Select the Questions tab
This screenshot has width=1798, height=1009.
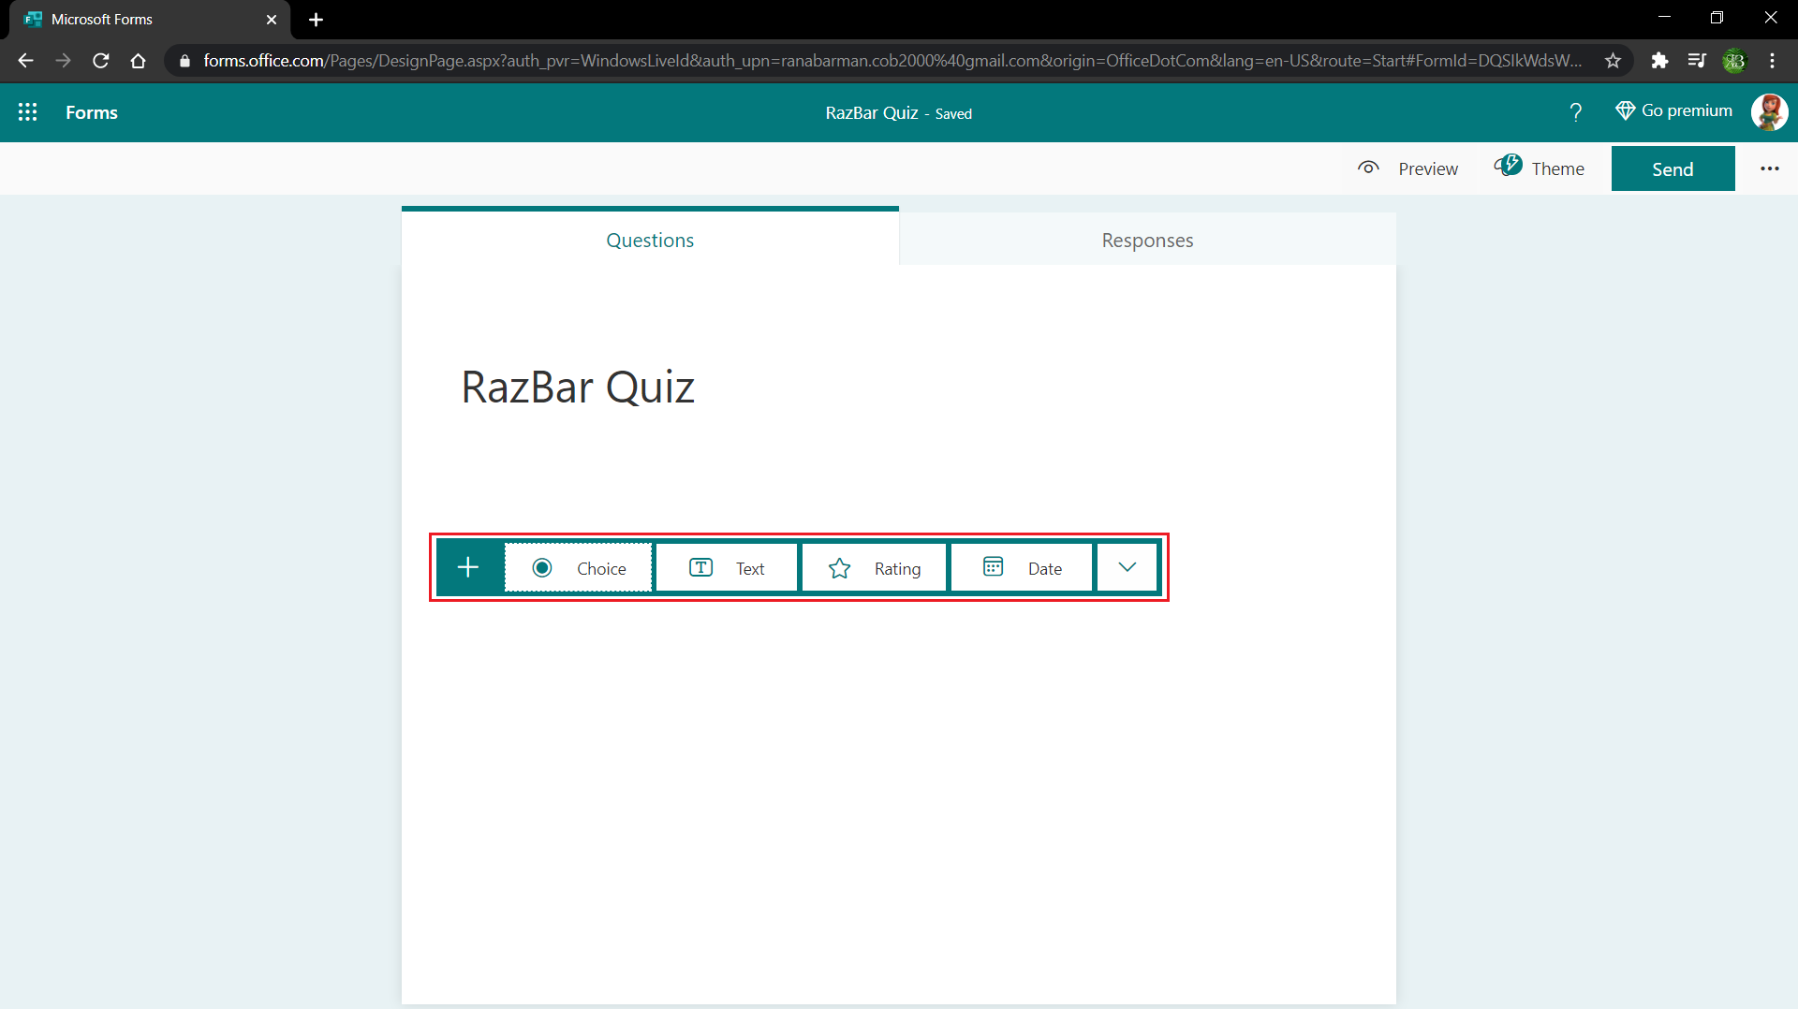pos(650,240)
